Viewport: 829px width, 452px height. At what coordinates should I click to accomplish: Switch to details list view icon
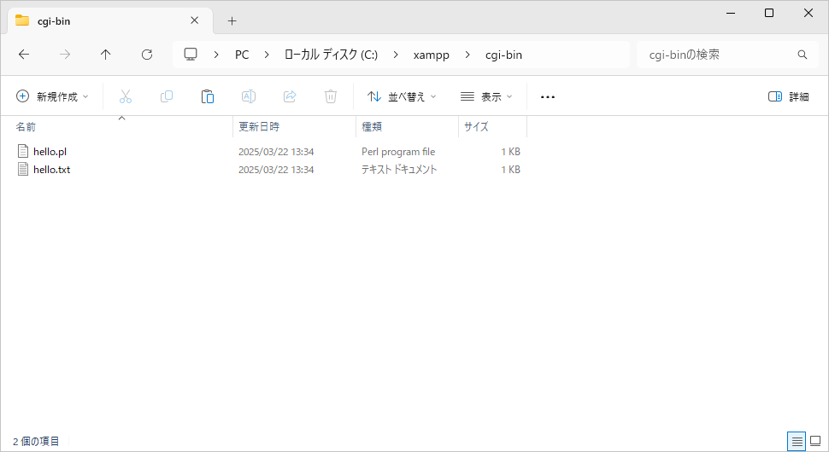click(x=797, y=441)
